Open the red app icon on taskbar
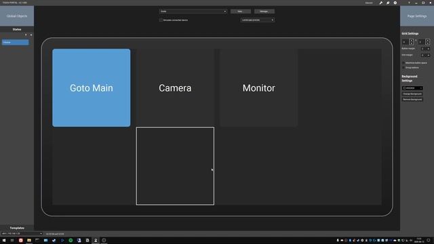 click(21, 241)
